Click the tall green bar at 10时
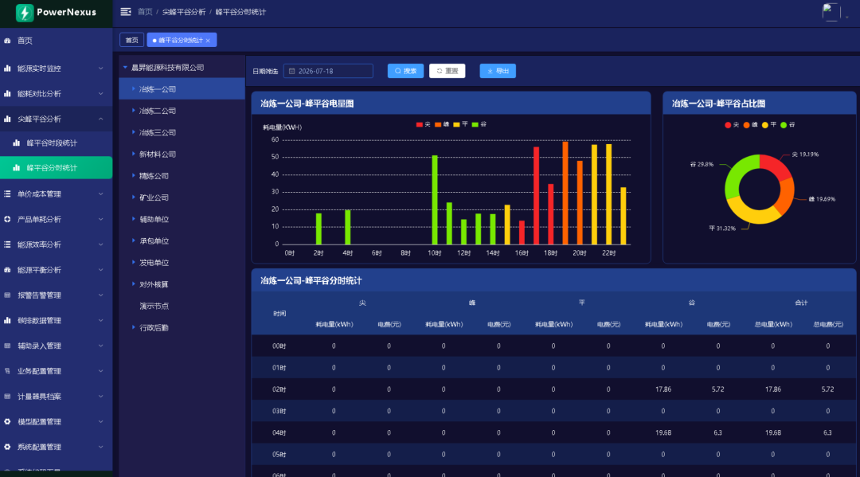Viewport: 860px width, 477px height. tap(435, 200)
